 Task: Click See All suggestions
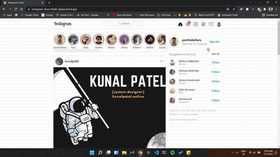[216, 54]
